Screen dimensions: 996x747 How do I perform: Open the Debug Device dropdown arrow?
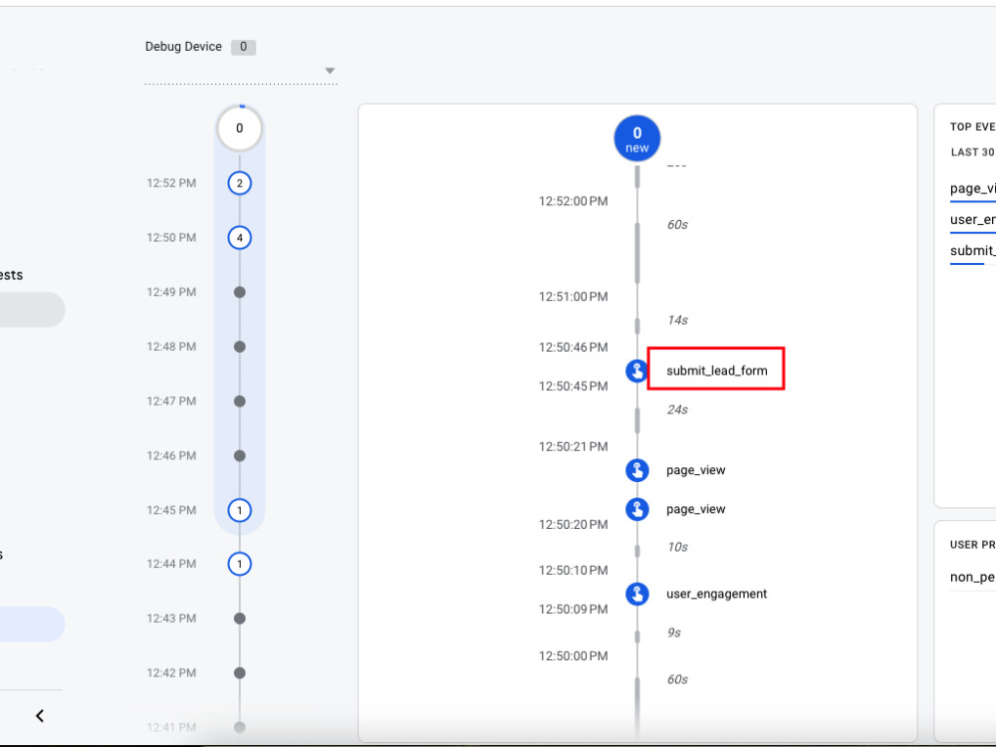click(330, 71)
